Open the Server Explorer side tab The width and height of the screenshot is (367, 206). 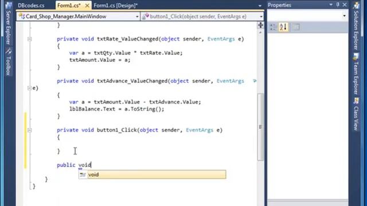tap(8, 27)
